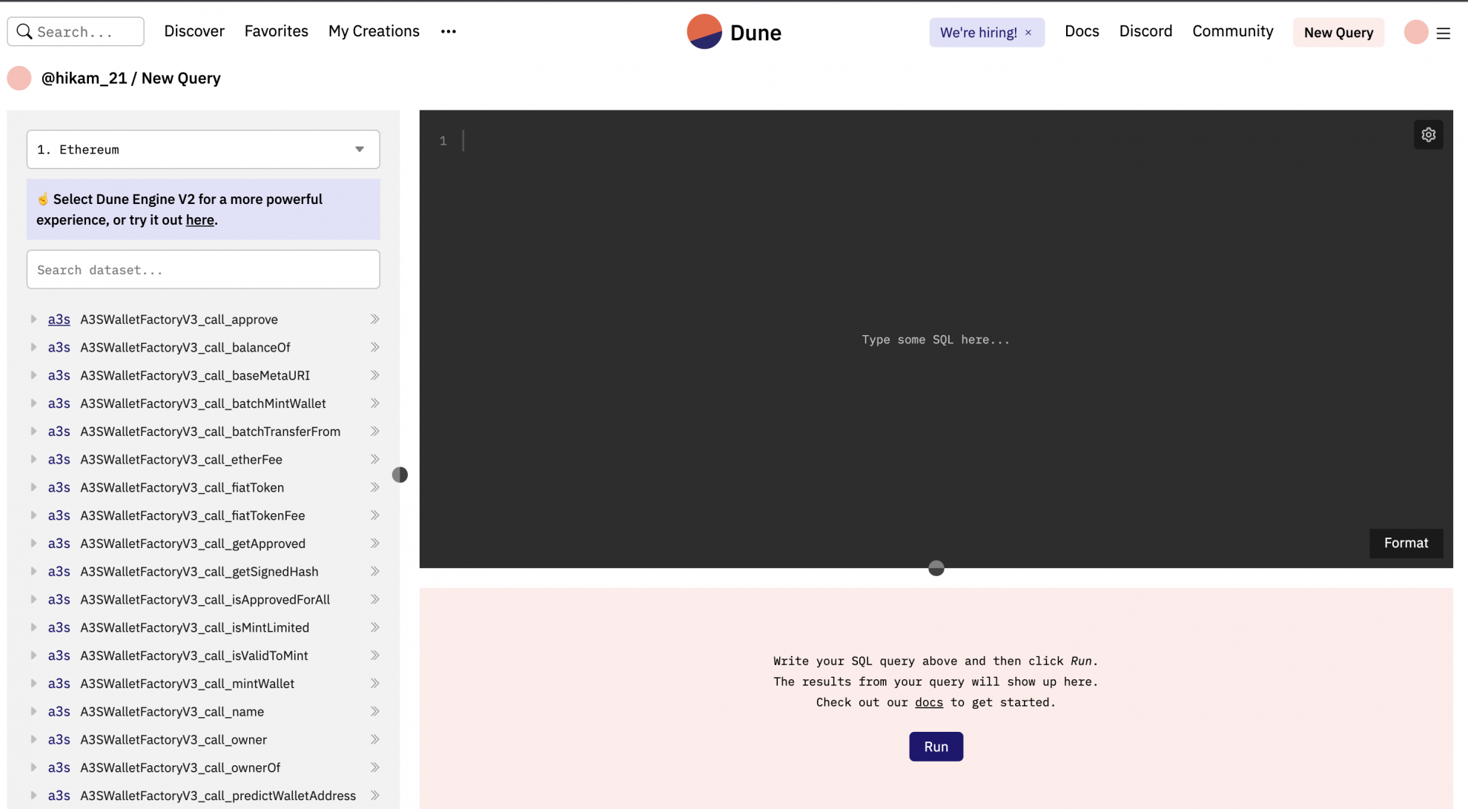The height and width of the screenshot is (809, 1468).
Task: Format the SQL query
Action: point(1406,543)
